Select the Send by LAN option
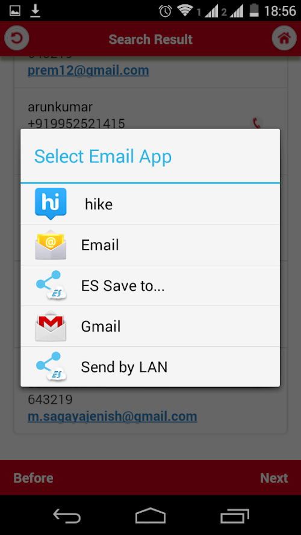Image resolution: width=301 pixels, height=535 pixels. 150,366
